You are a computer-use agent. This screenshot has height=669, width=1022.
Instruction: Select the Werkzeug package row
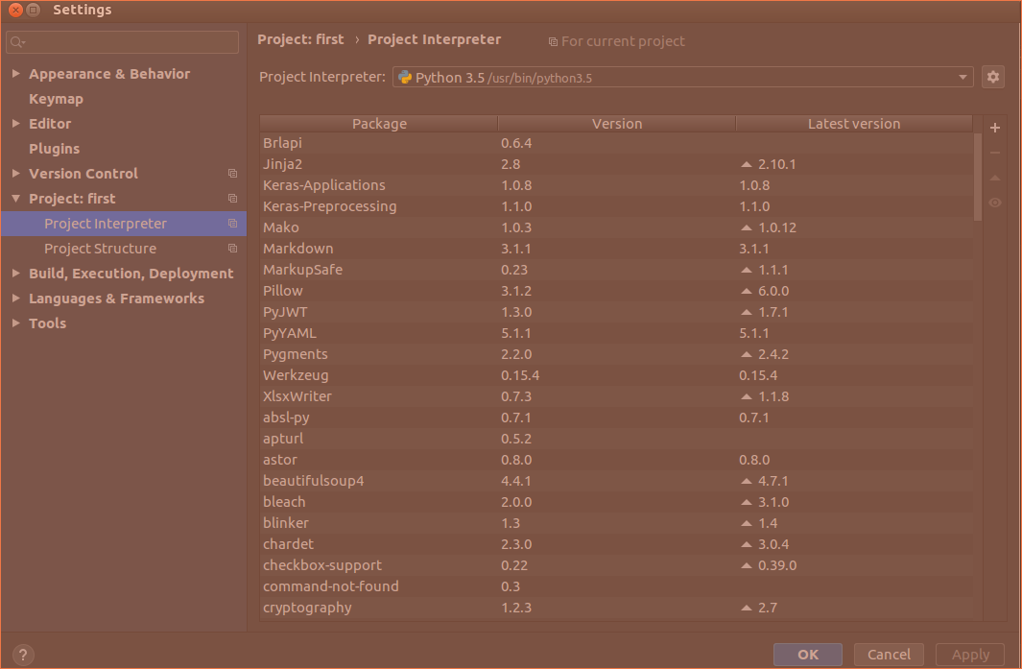(617, 375)
